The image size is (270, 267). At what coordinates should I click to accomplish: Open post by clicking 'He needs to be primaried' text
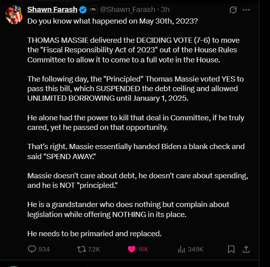click(94, 233)
